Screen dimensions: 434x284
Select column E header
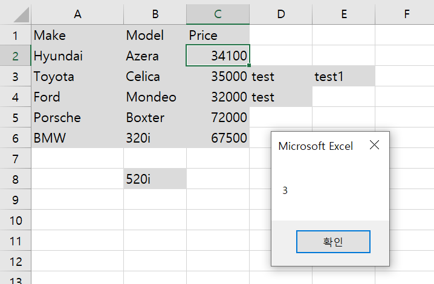(344, 14)
